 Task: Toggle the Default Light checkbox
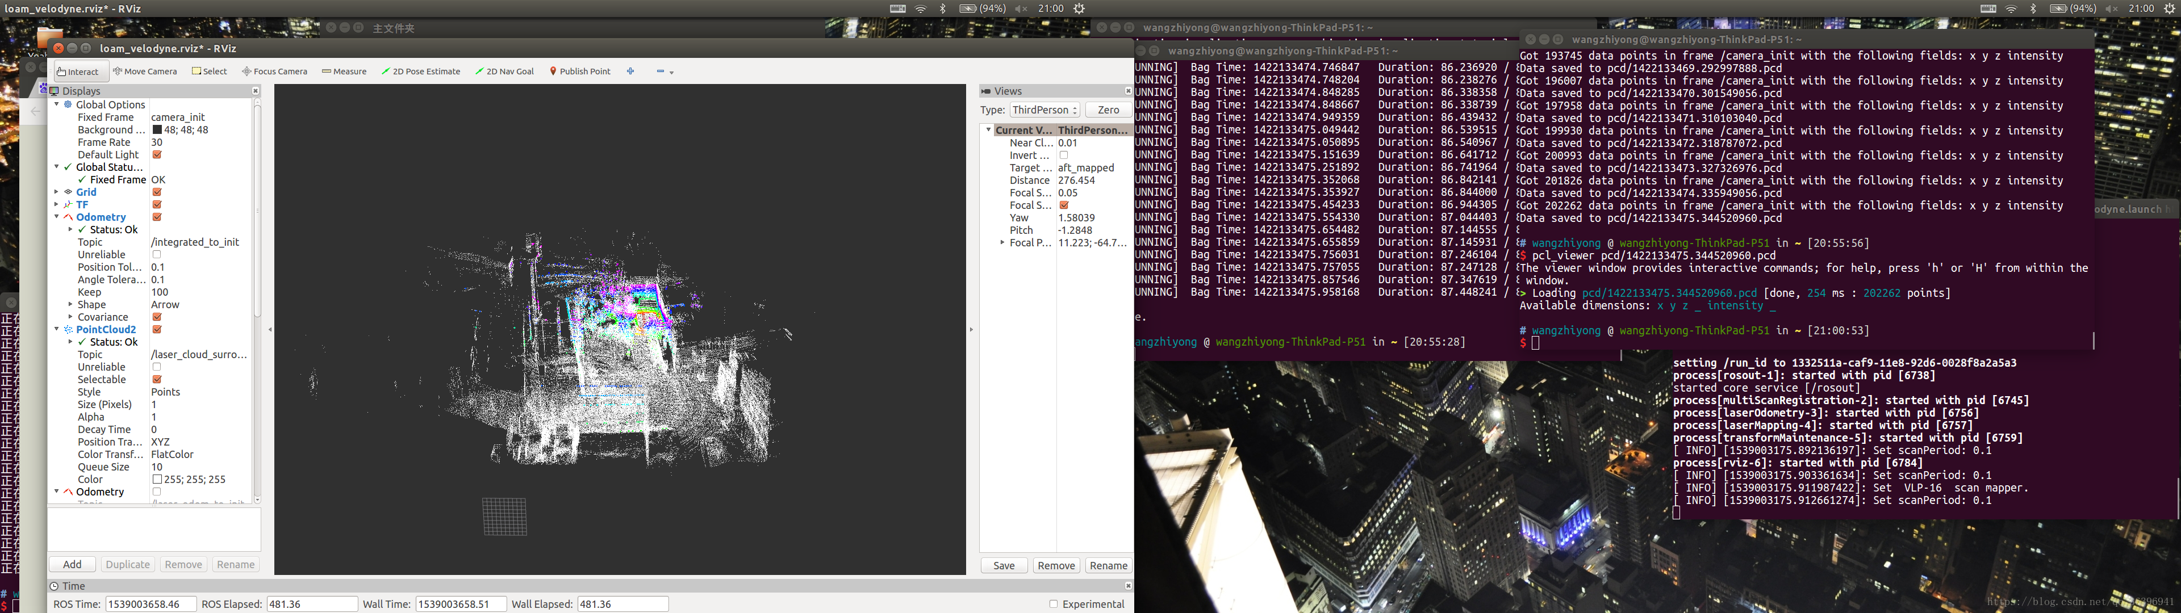[157, 155]
